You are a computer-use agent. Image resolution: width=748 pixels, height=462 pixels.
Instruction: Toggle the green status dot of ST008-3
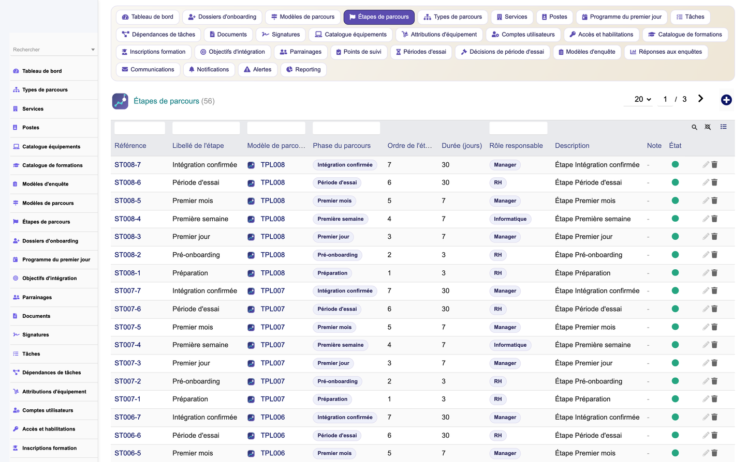click(675, 237)
